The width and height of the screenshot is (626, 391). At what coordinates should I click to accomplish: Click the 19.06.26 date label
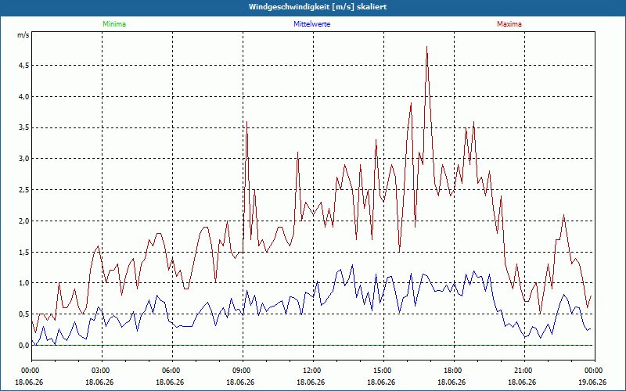[x=592, y=382]
